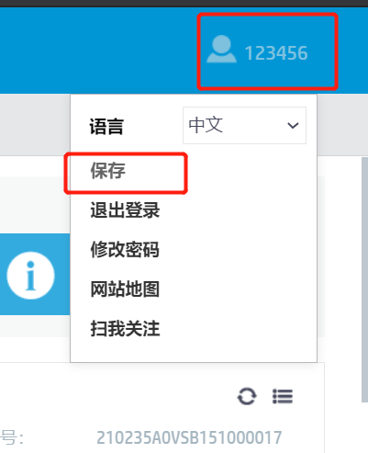Click the user avatar icon in header
This screenshot has height=453, width=368.
point(221,49)
